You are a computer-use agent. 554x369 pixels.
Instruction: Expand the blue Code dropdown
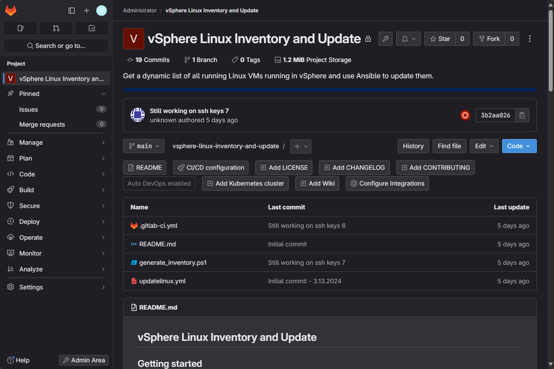[x=519, y=146]
